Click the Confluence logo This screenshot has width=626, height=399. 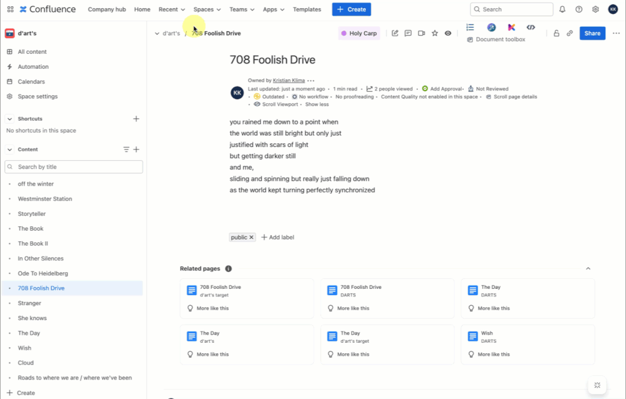pos(48,9)
